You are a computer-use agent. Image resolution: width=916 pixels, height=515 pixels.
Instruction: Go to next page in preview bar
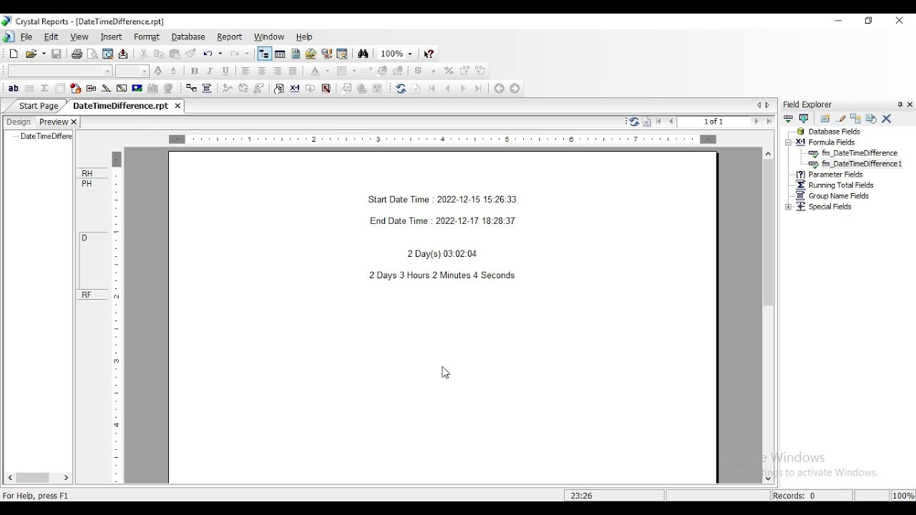[756, 122]
